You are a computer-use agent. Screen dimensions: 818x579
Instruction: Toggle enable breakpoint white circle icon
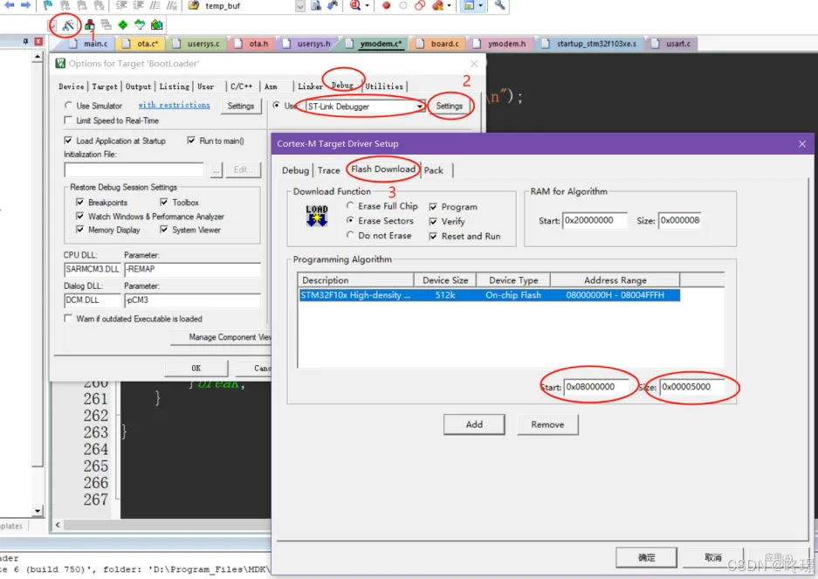[x=402, y=5]
